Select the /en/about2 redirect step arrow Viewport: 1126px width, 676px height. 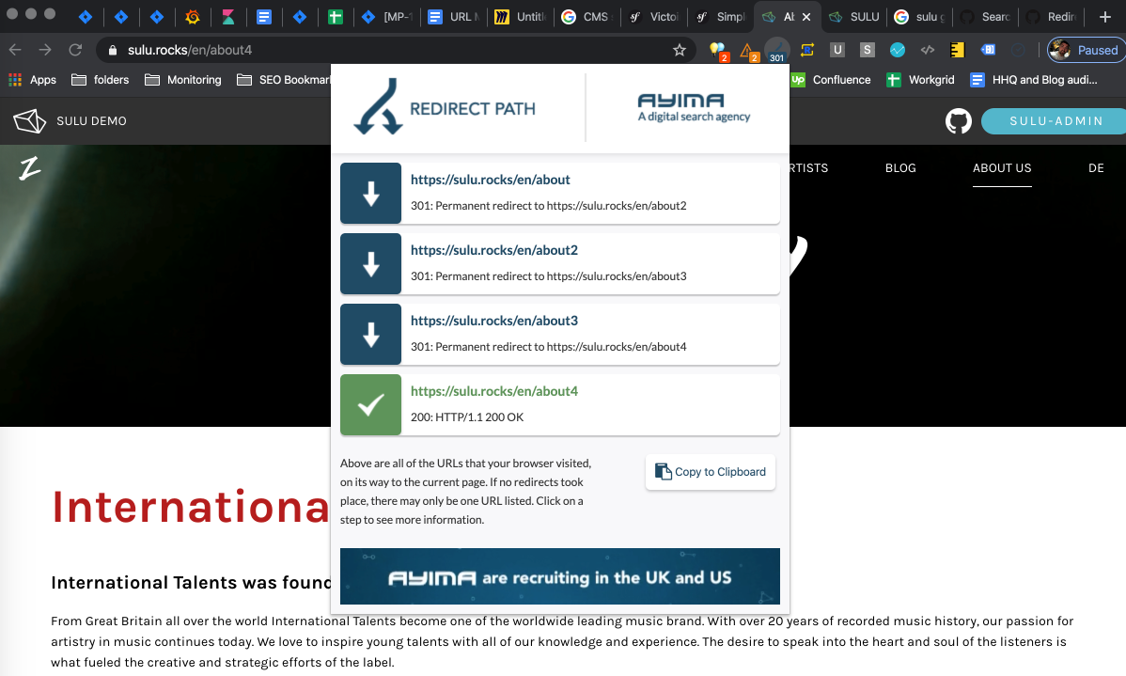[x=370, y=263]
